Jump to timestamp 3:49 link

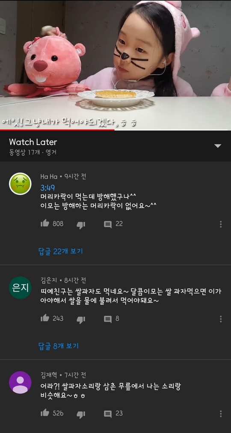click(x=47, y=188)
